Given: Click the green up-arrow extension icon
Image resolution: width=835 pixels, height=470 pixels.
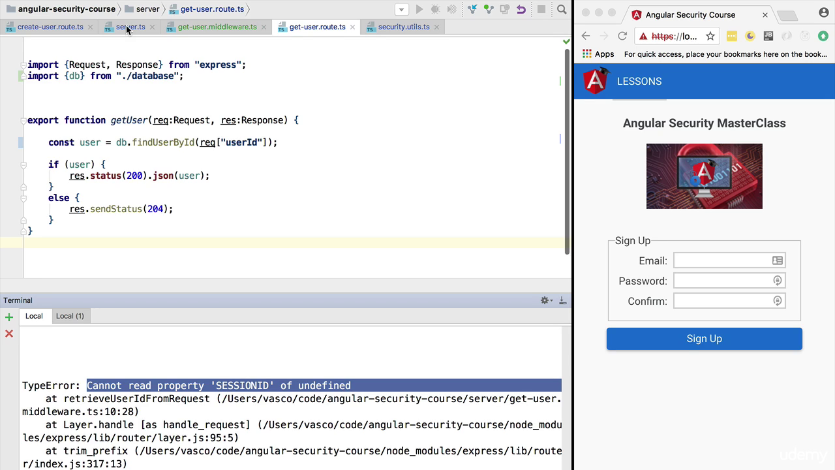Looking at the screenshot, I should click(823, 37).
